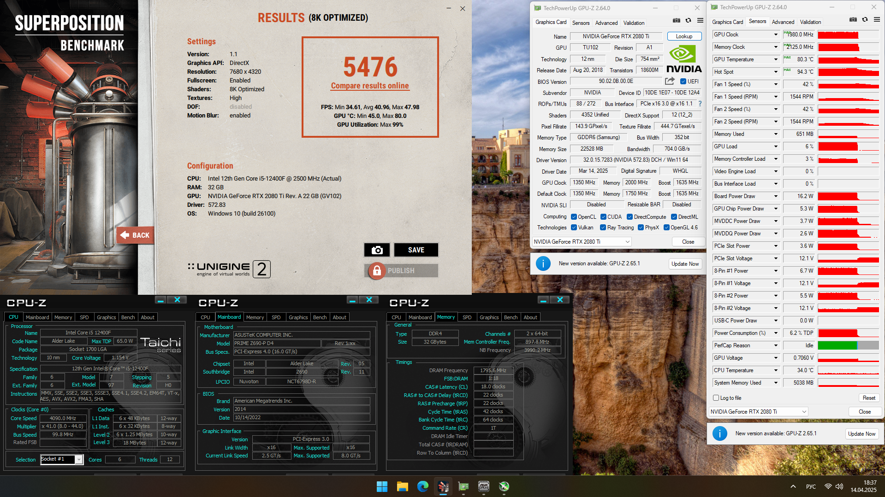This screenshot has height=497, width=885.
Task: Click the GPU Name field in GPU-Z
Action: (616, 36)
